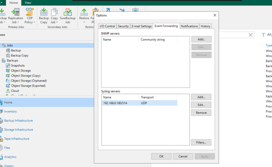Viewport: 272px width, 167px height.
Task: Select Snapshots under Backups
Action: coord(18,65)
